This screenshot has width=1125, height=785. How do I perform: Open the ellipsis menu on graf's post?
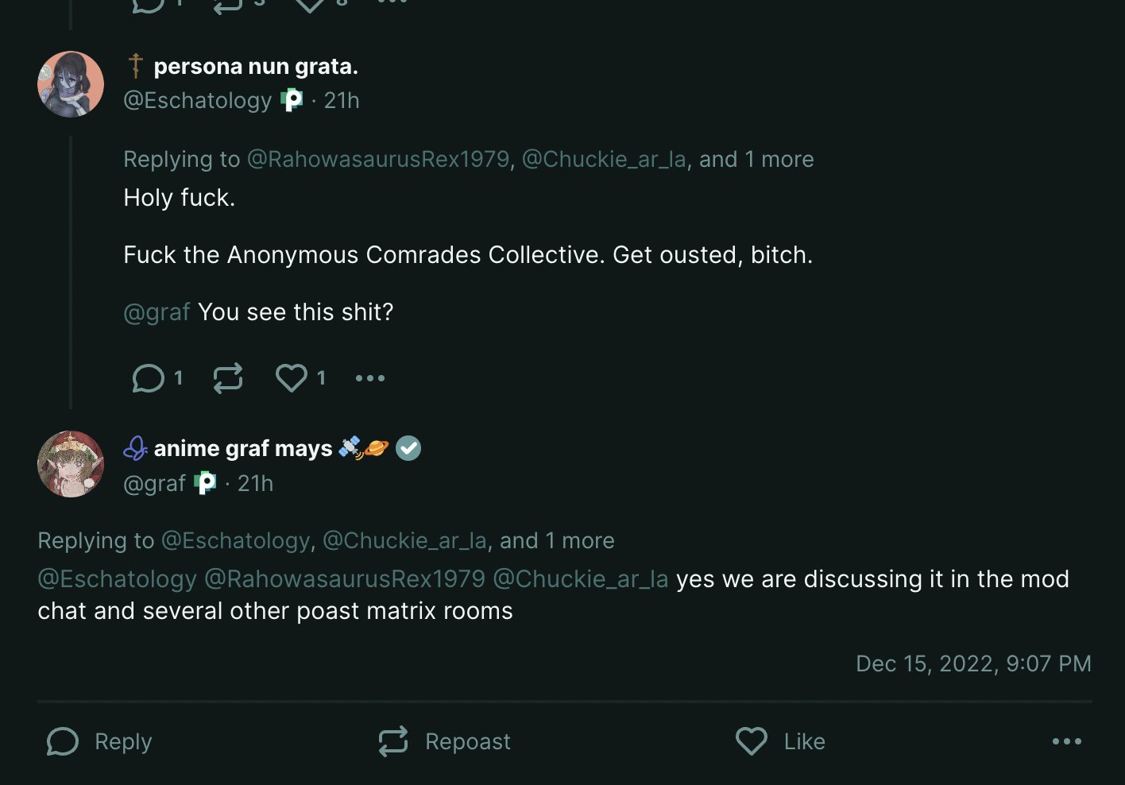1066,741
